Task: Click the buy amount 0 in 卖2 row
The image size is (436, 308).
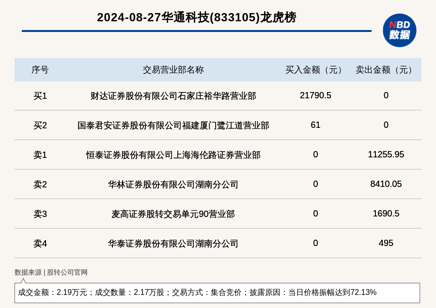Action: point(315,184)
